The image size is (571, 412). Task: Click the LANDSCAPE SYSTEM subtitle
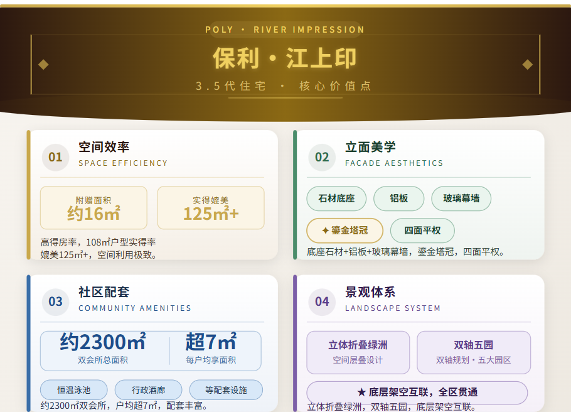coord(393,308)
